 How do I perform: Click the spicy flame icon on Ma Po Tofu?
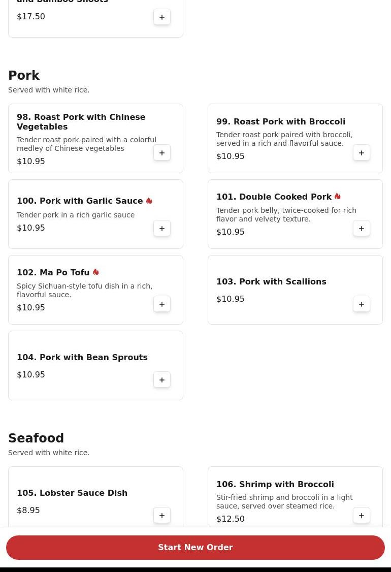(96, 272)
